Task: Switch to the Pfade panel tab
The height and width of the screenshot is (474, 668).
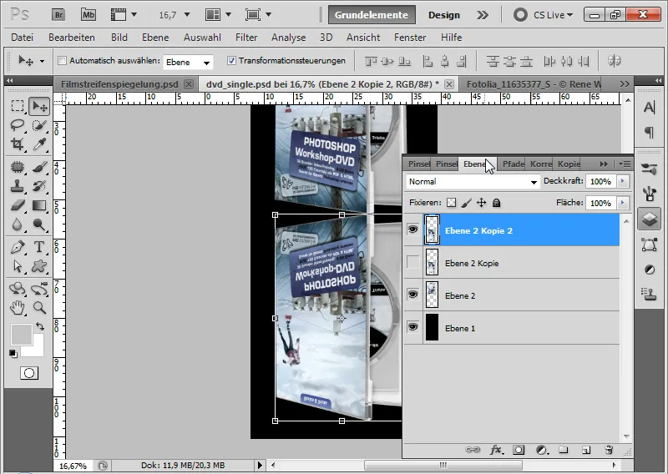Action: [x=513, y=164]
